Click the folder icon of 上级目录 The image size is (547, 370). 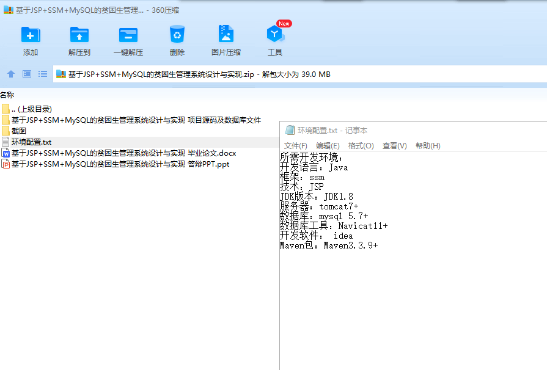(6, 109)
